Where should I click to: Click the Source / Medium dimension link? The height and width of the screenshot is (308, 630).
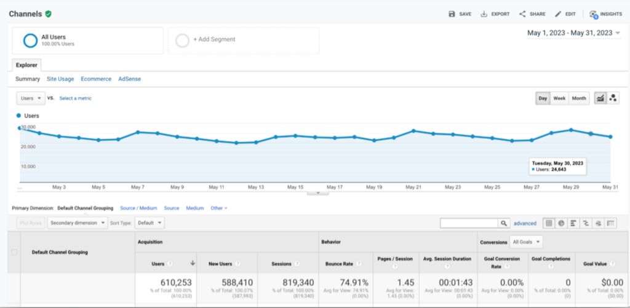[x=138, y=208]
